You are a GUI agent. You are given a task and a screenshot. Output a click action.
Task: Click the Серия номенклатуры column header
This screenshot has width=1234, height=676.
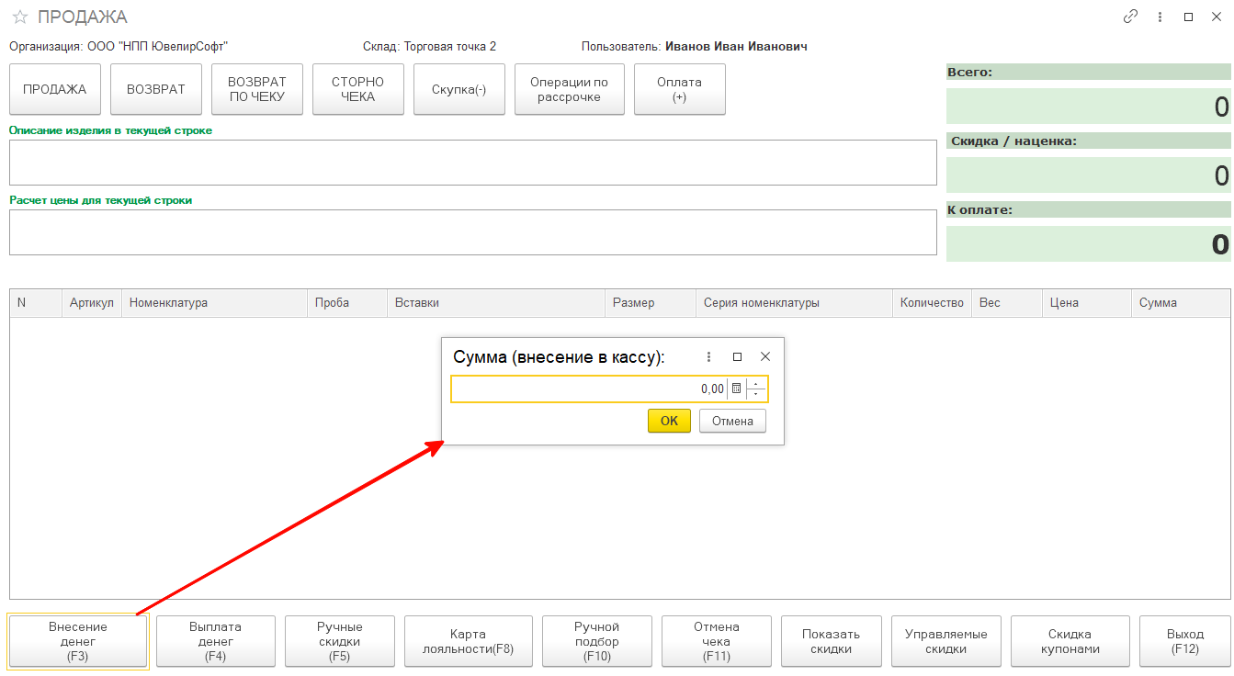pyautogui.click(x=794, y=303)
